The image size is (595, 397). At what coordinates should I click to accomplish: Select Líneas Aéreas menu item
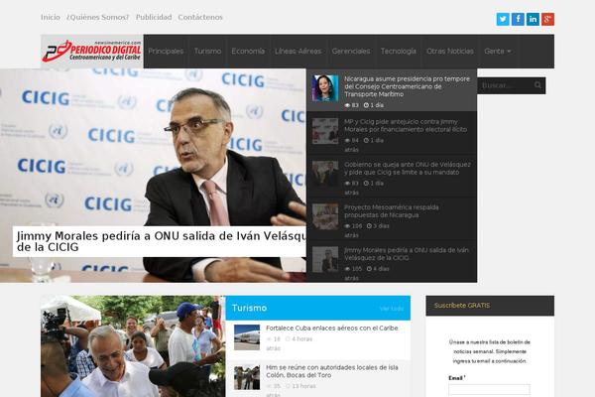click(297, 52)
